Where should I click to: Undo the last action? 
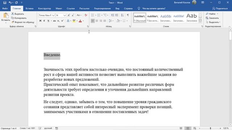[10, 3]
